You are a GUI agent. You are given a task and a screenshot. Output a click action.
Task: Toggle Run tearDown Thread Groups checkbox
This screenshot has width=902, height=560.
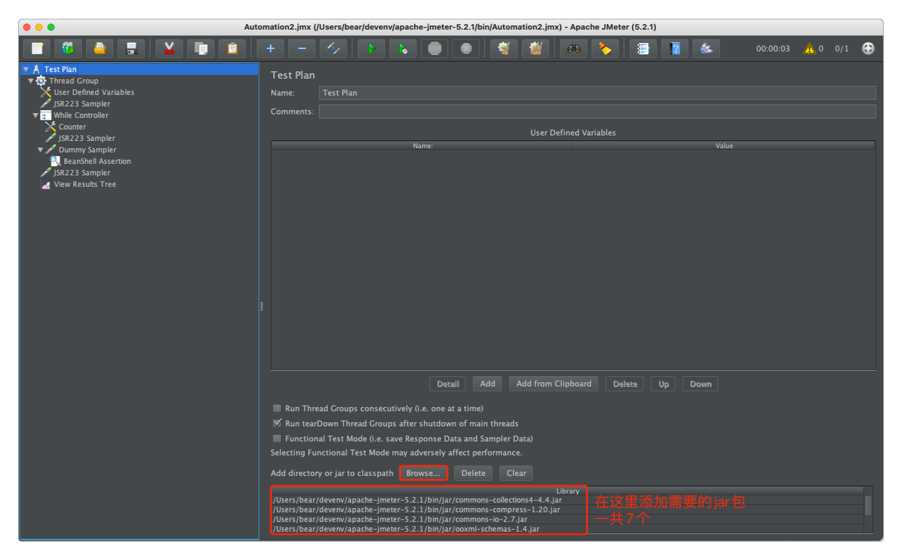[x=277, y=423]
